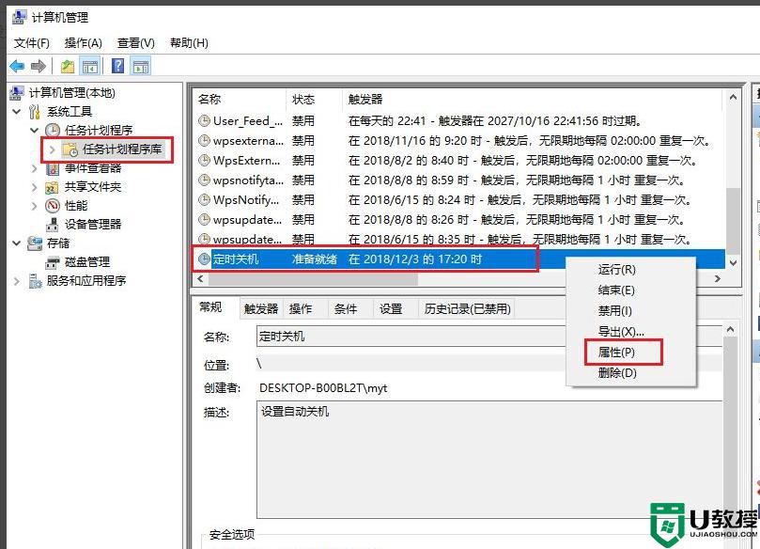The image size is (760, 549).
Task: Click the back arrow toolbar icon
Action: pyautogui.click(x=17, y=66)
